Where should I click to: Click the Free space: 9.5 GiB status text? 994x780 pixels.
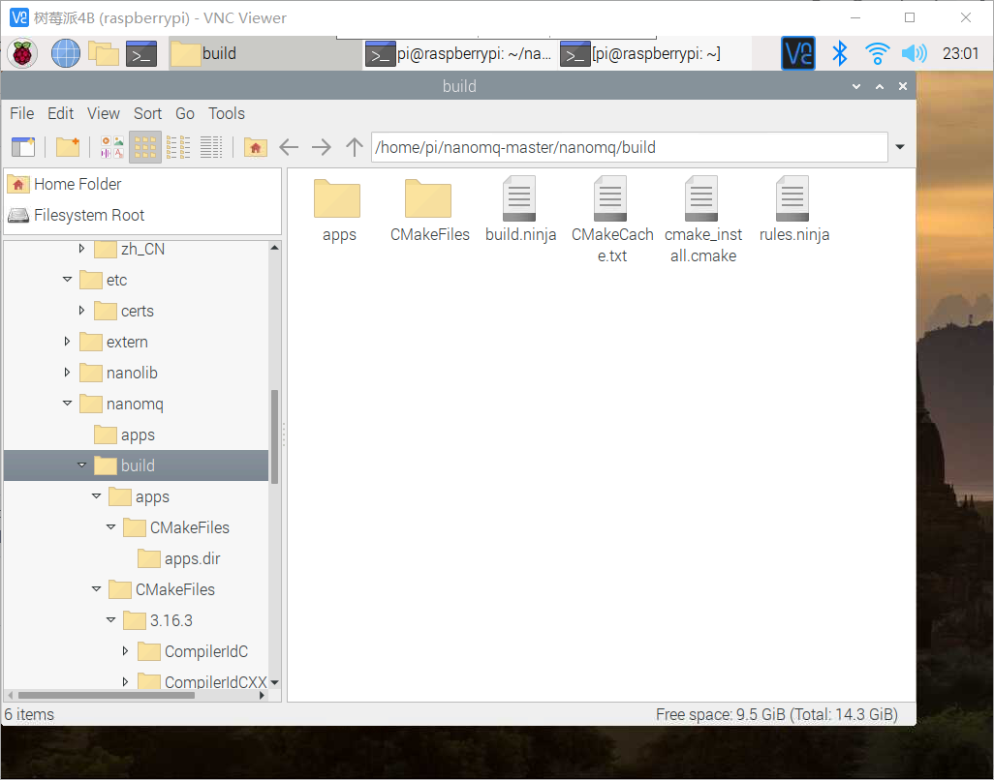click(777, 715)
